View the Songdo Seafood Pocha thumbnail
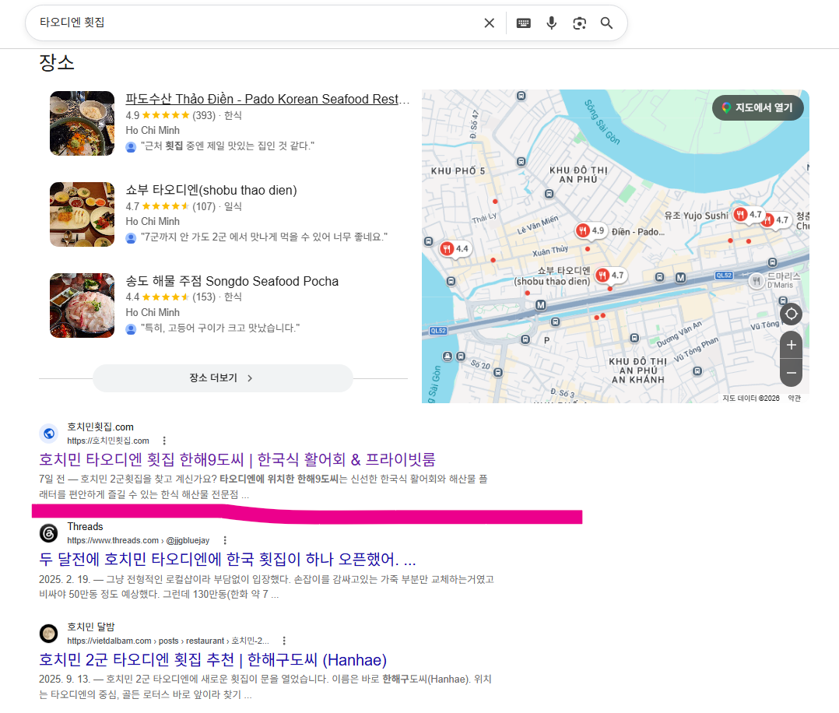The image size is (839, 713). click(x=82, y=305)
